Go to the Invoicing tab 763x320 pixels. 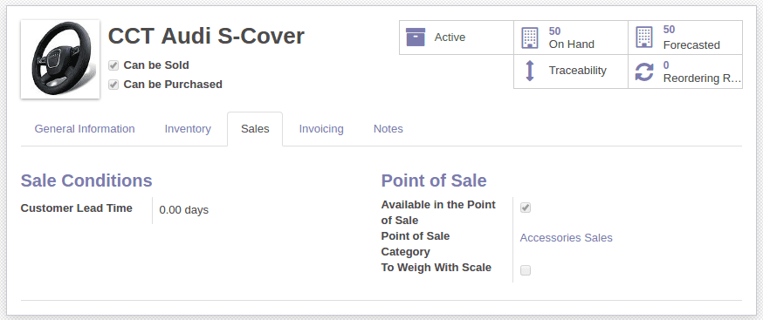tap(321, 129)
